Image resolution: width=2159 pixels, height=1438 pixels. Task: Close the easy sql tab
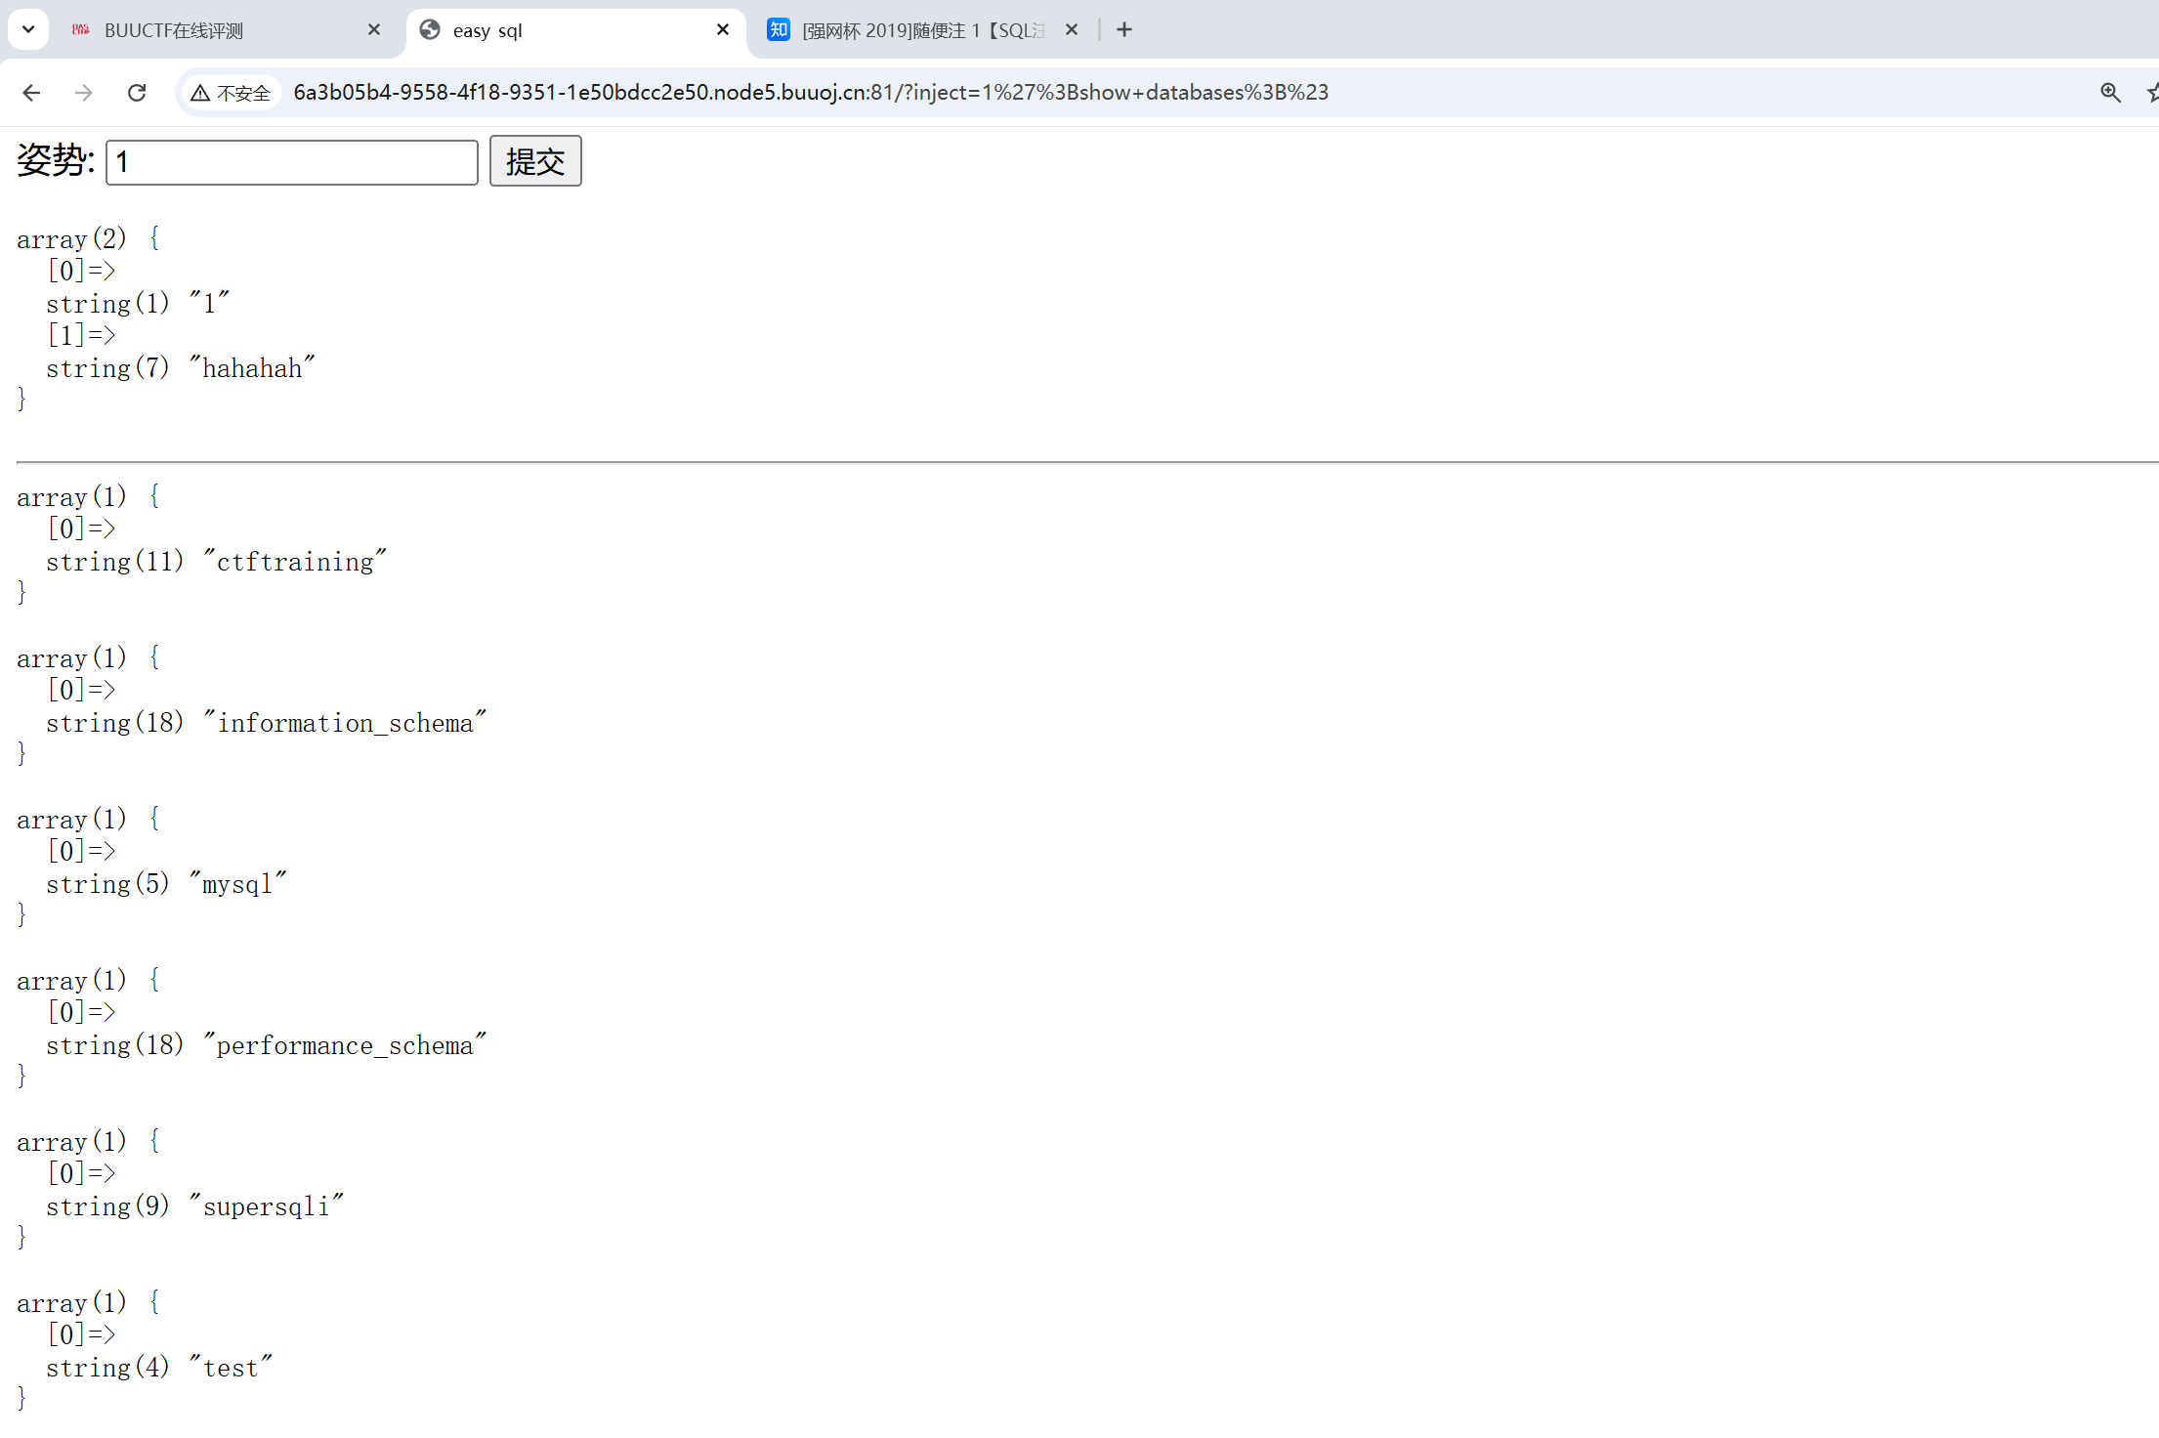(x=723, y=30)
